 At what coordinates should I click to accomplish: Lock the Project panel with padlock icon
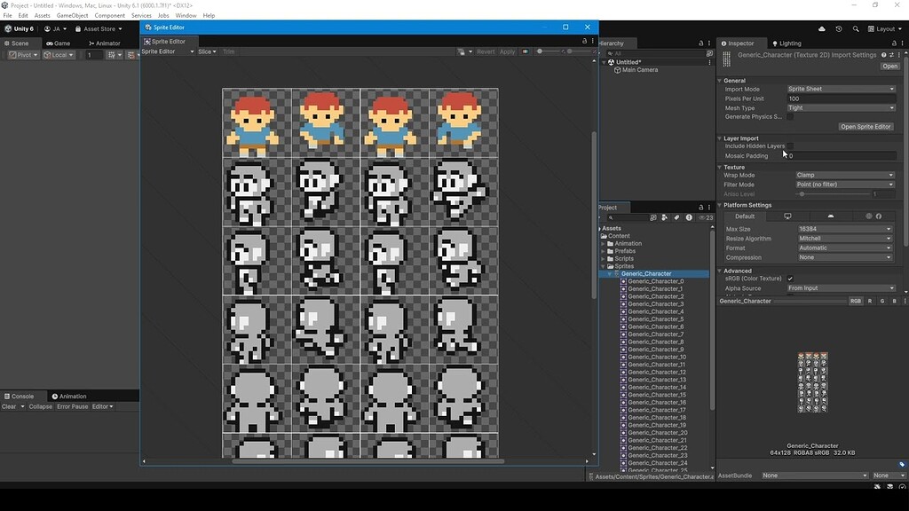(700, 208)
